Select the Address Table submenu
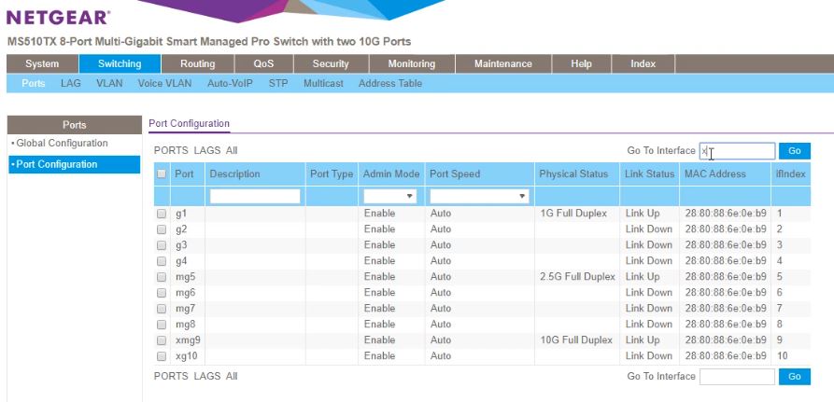The image size is (834, 402). click(390, 84)
